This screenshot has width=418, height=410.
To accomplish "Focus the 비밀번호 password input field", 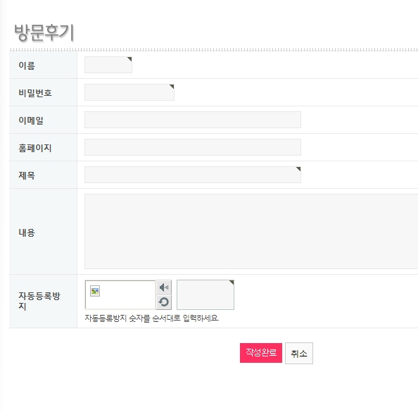I will coord(129,92).
